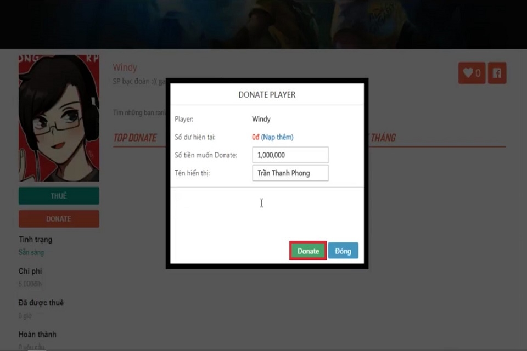Click the red DONATE sidebar button
The height and width of the screenshot is (351, 527).
[x=59, y=219]
